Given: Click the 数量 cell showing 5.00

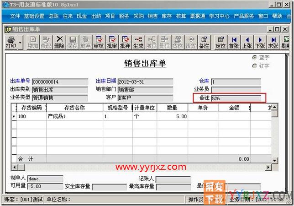Looking at the screenshot, I should point(173,117).
